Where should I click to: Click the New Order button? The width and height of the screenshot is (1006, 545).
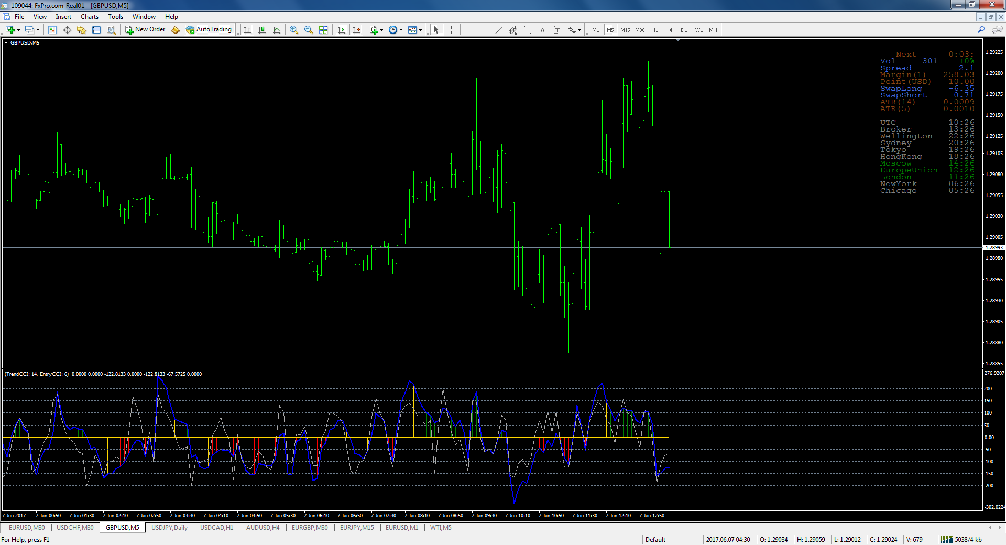145,30
